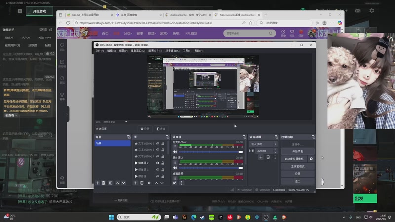Enable 工作室模式 studio mode

298,166
